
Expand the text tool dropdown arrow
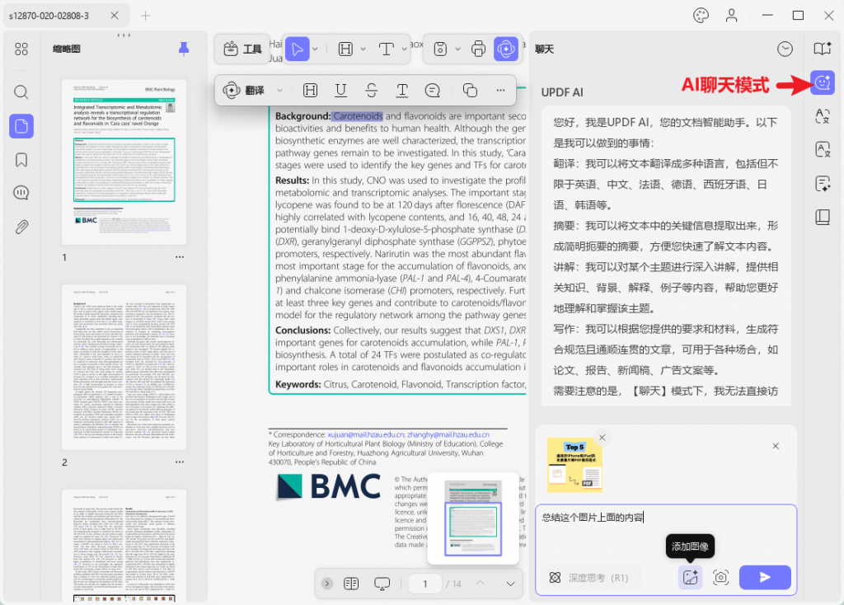click(404, 49)
